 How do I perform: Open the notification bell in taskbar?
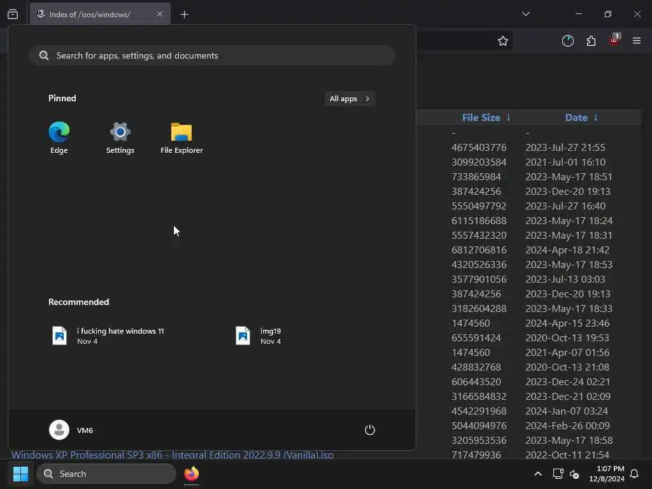[634, 474]
